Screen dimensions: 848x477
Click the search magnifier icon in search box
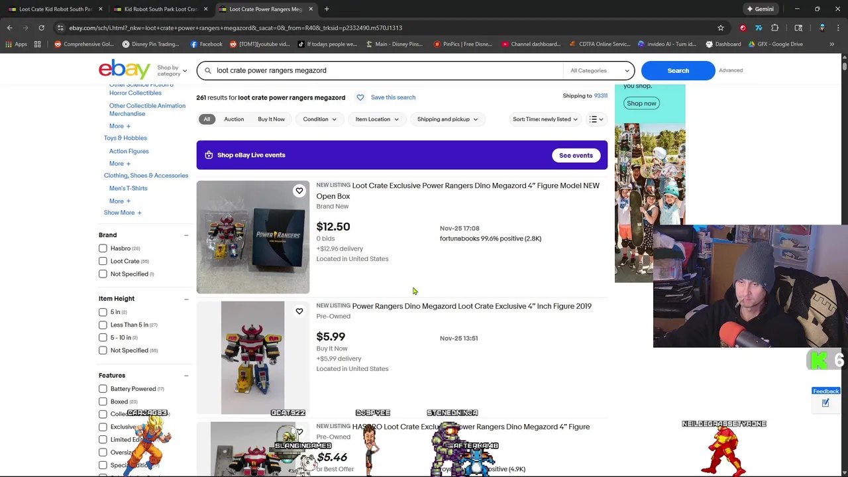(x=208, y=70)
